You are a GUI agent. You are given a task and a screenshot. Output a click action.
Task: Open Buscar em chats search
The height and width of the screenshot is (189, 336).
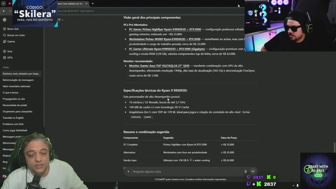(14, 35)
